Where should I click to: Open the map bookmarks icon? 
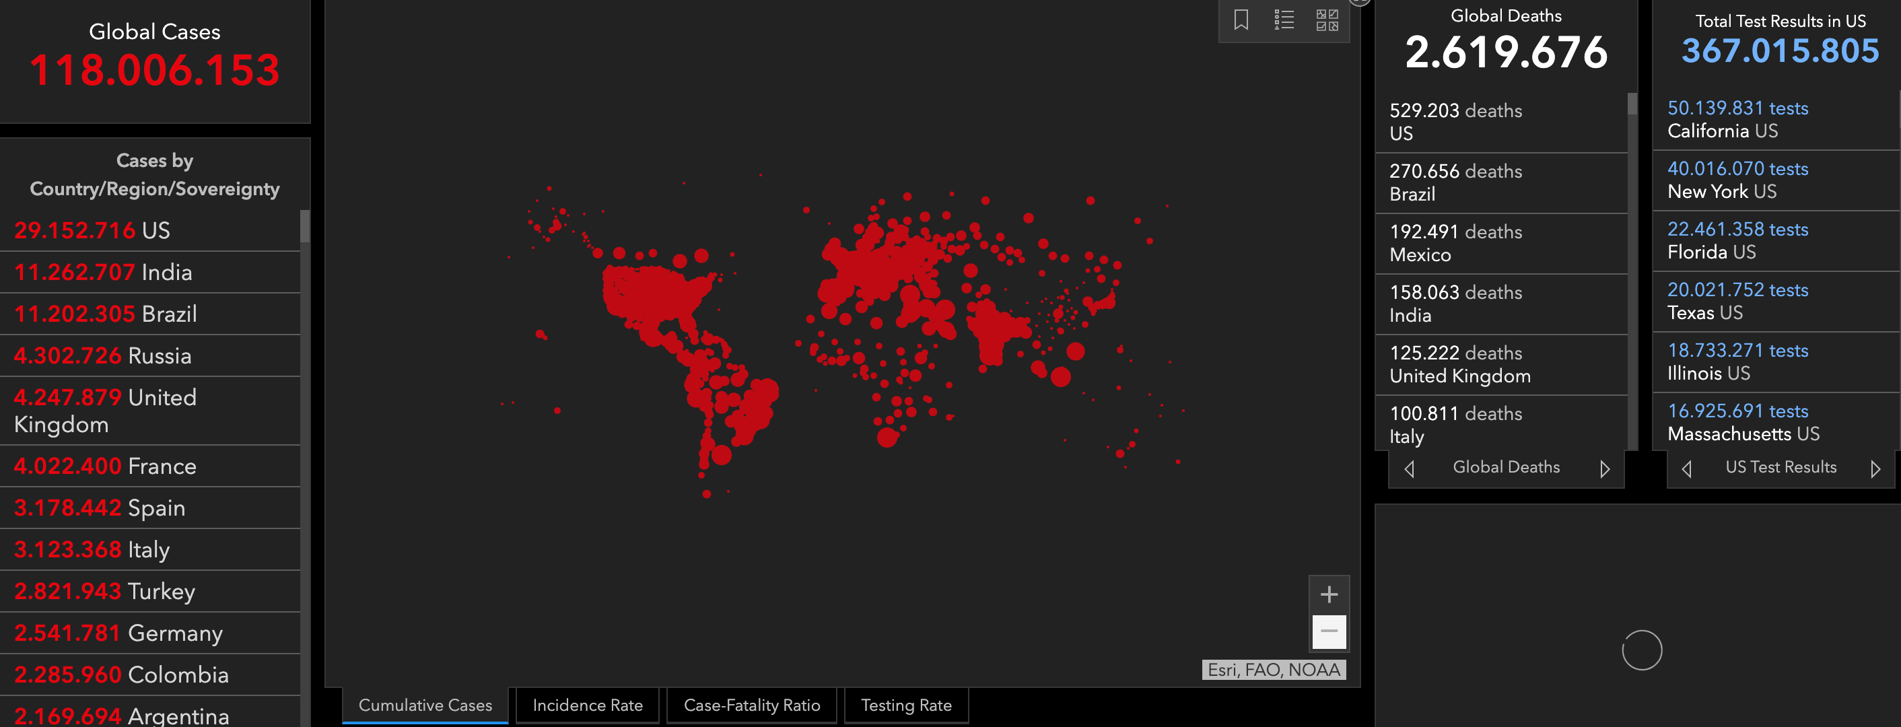(x=1241, y=20)
